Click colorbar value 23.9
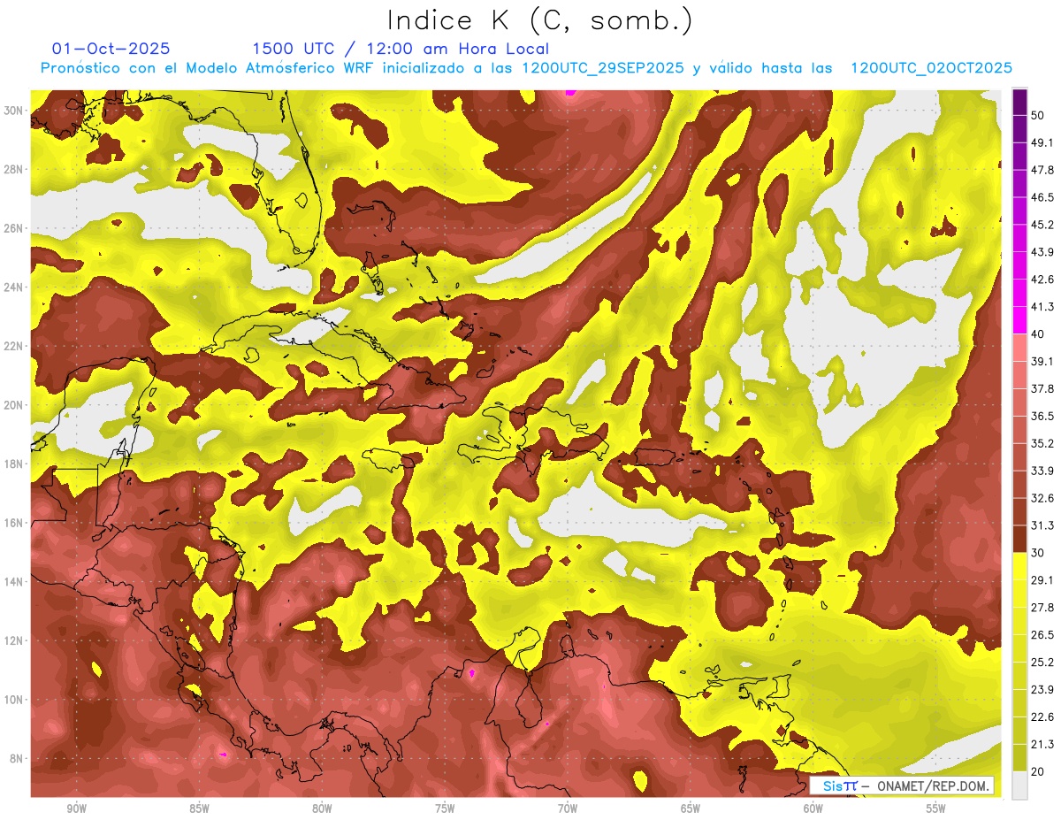This screenshot has width=1061, height=820. click(1042, 689)
